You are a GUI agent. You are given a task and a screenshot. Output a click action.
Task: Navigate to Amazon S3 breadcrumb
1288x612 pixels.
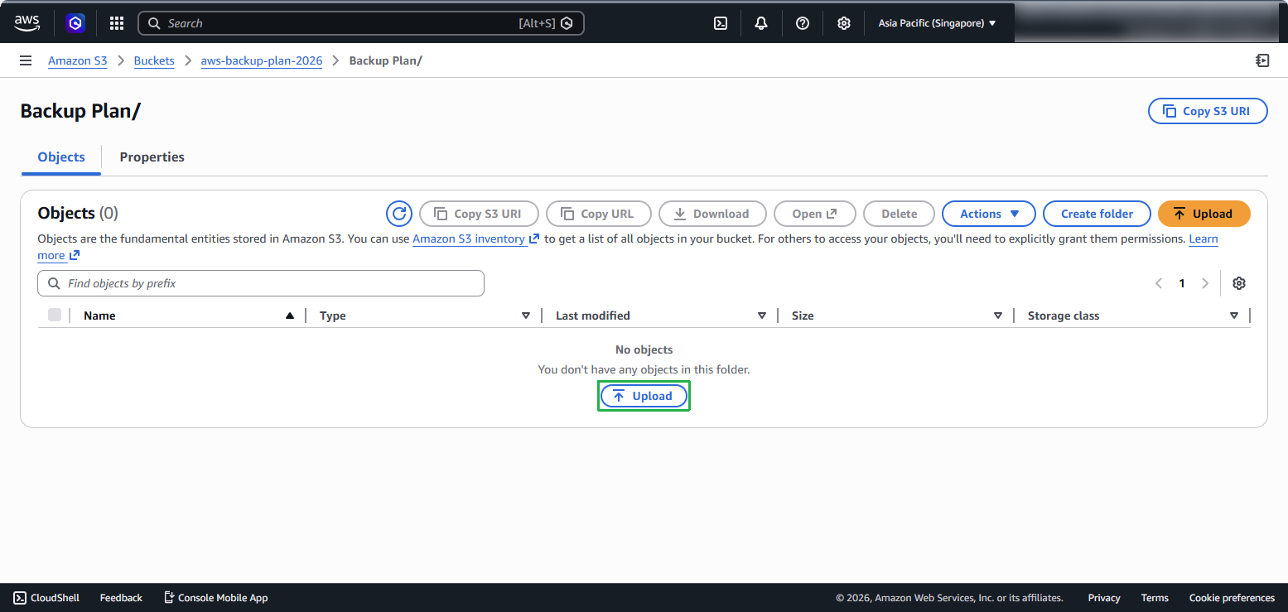tap(78, 60)
